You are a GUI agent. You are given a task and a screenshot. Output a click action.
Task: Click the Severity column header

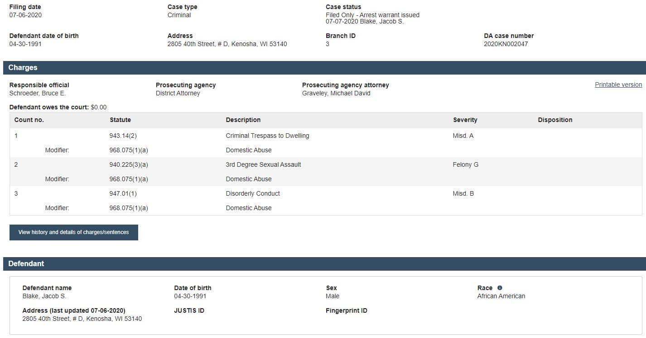tap(465, 120)
